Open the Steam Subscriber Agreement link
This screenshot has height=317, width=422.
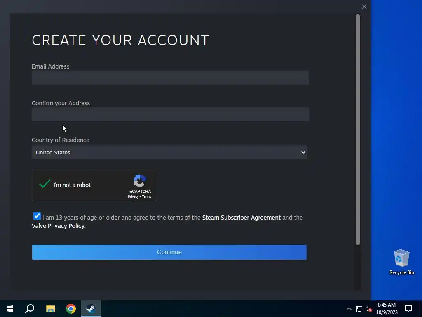(241, 218)
